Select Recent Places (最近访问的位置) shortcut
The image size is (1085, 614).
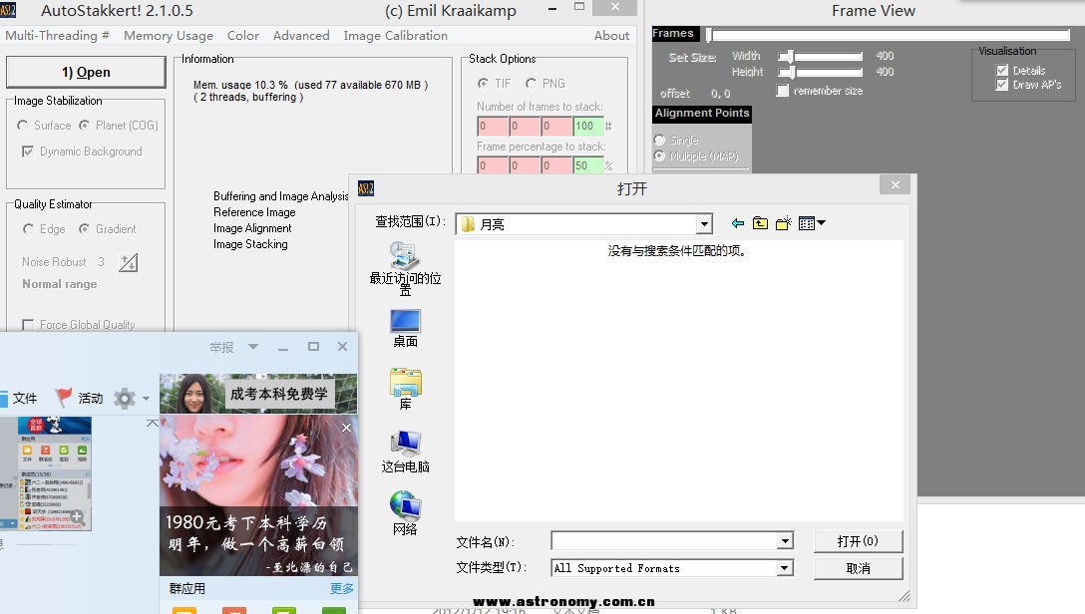coord(406,269)
